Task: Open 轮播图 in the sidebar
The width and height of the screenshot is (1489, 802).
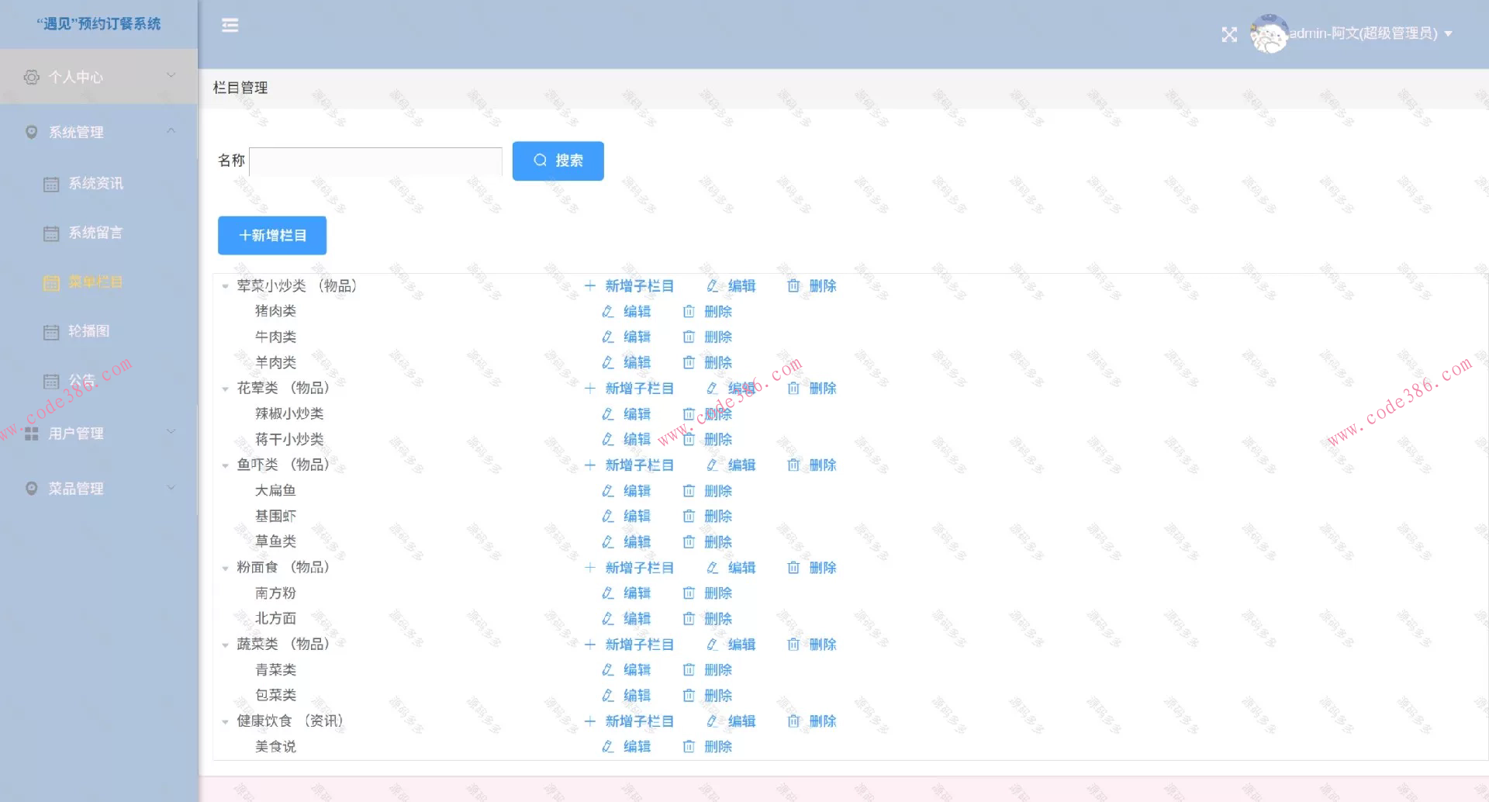Action: click(x=88, y=331)
